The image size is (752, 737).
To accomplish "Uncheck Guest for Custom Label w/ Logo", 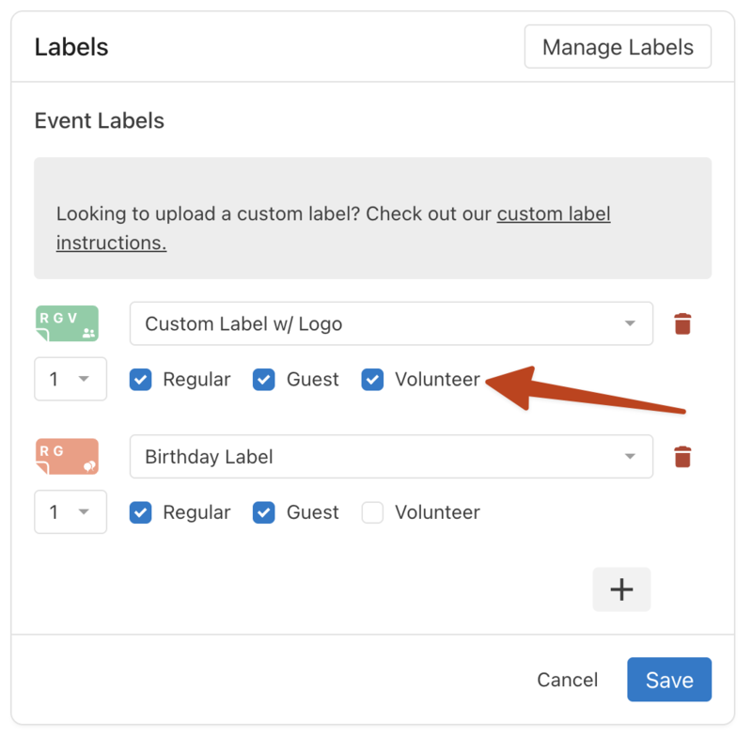I will point(264,380).
